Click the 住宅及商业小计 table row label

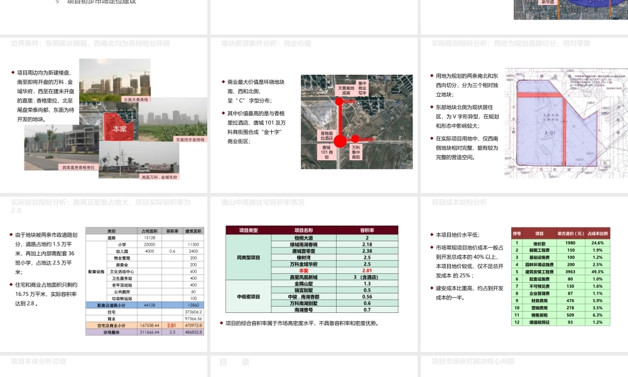111,325
